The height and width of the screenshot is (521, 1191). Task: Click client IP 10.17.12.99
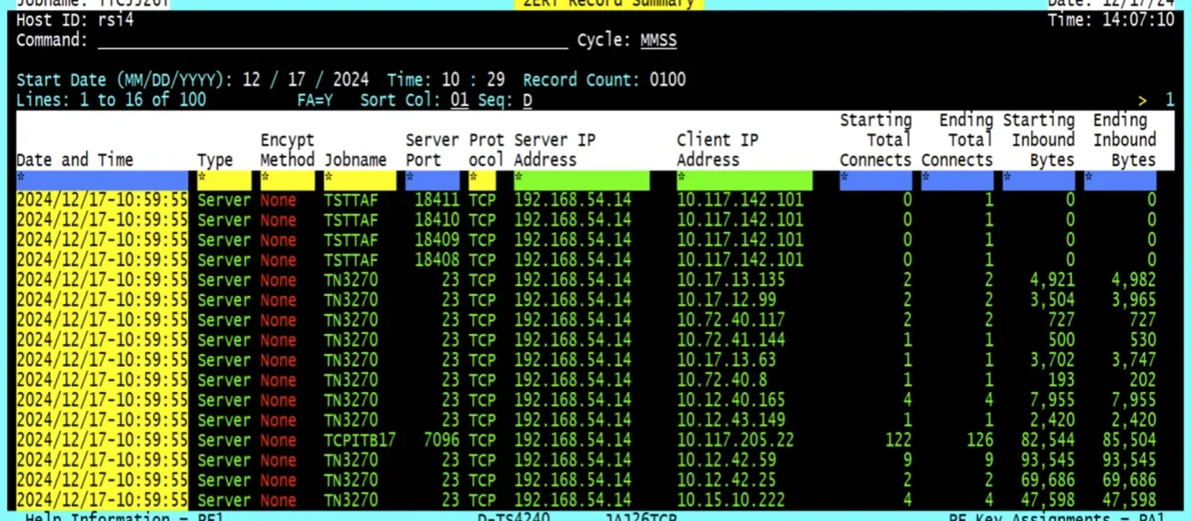coord(726,300)
